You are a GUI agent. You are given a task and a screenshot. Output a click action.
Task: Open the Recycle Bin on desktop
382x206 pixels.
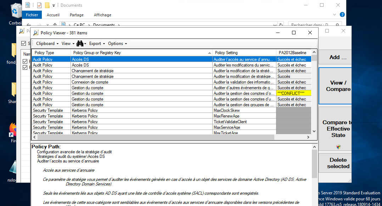coord(16,11)
